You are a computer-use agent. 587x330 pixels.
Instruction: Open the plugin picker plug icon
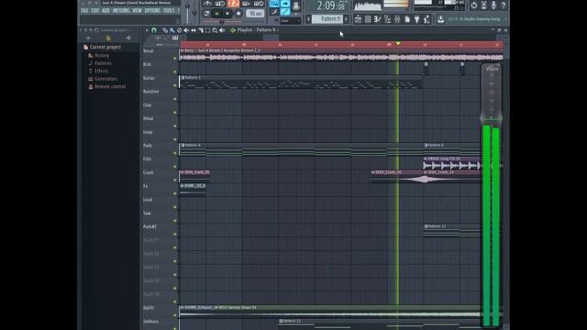pyautogui.click(x=416, y=19)
